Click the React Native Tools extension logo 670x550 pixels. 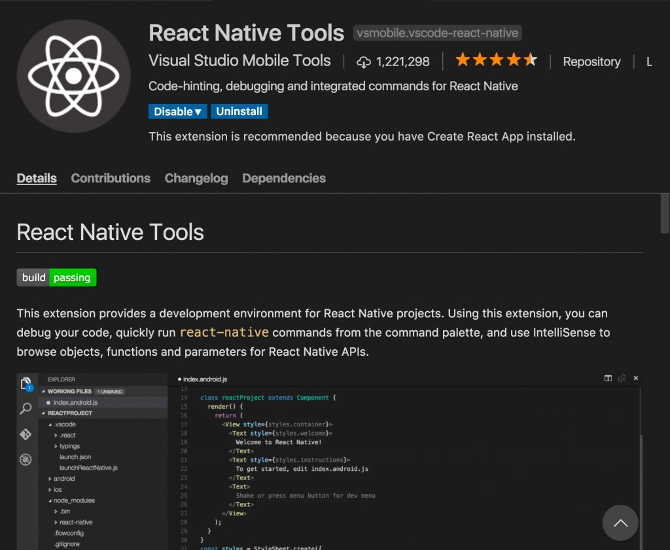(73, 76)
